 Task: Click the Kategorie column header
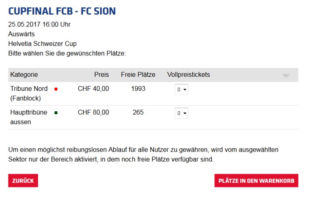(x=24, y=75)
